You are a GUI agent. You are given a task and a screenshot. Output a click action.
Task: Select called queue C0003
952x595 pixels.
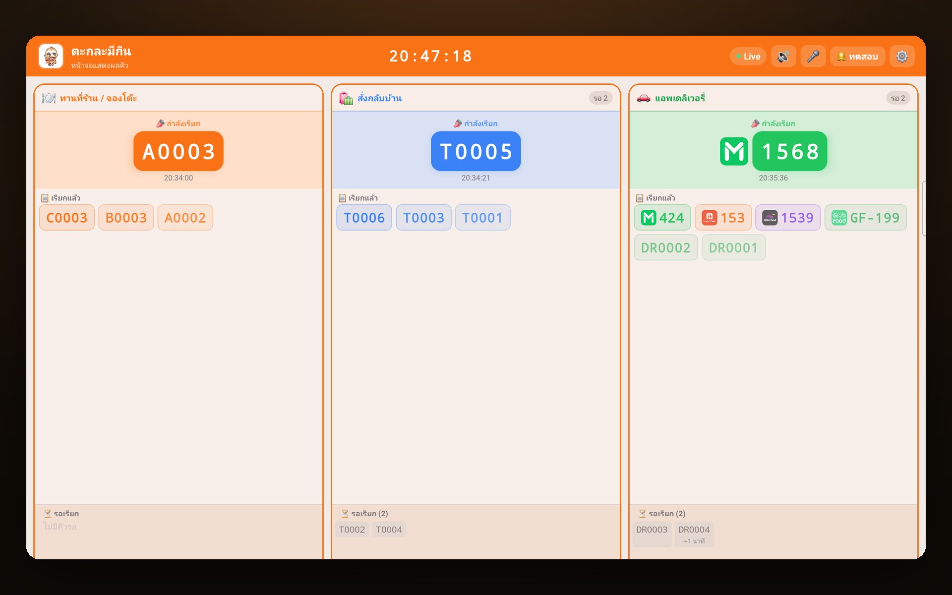point(67,218)
